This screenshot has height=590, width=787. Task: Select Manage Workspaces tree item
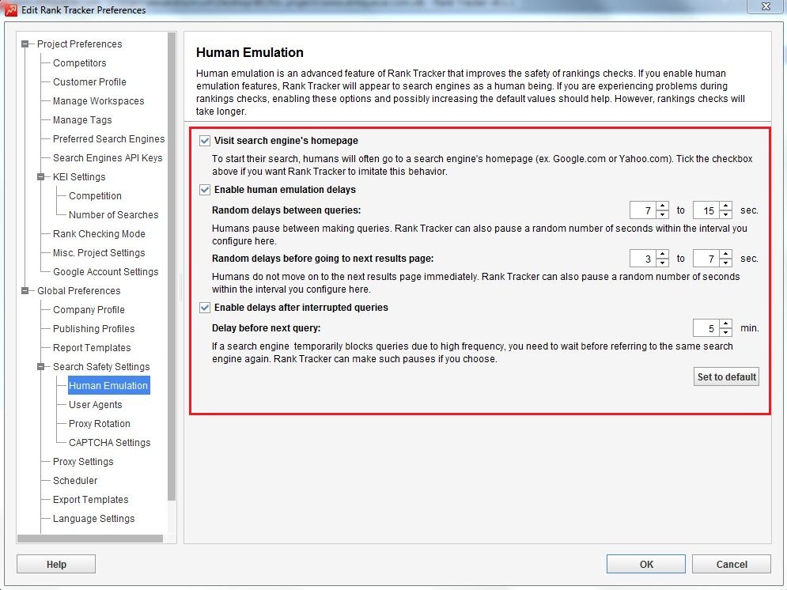tap(98, 101)
